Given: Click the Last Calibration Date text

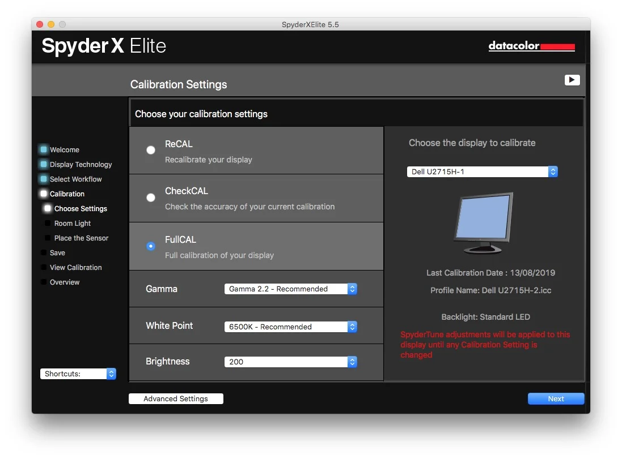Looking at the screenshot, I should (490, 272).
